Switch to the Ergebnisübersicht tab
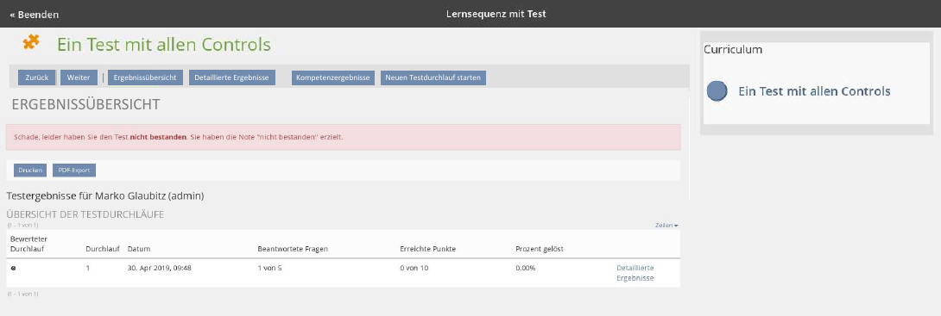The height and width of the screenshot is (316, 941). pyautogui.click(x=145, y=77)
